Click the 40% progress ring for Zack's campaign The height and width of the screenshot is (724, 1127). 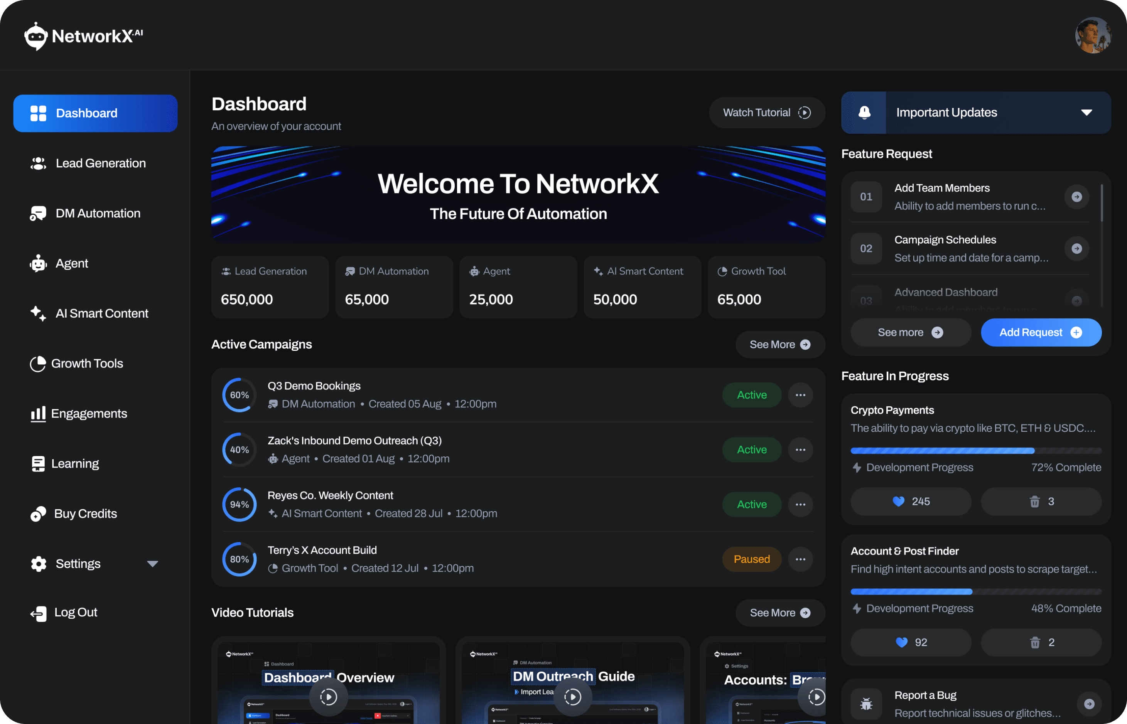tap(240, 450)
